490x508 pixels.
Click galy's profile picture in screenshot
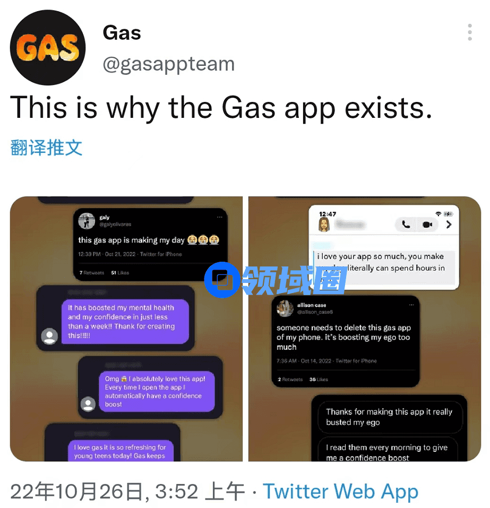point(87,221)
